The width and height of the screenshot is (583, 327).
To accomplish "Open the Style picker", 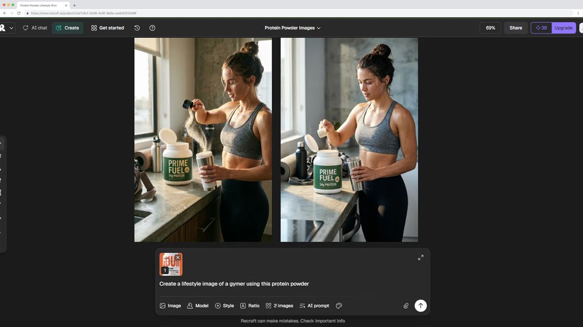I will coord(224,306).
